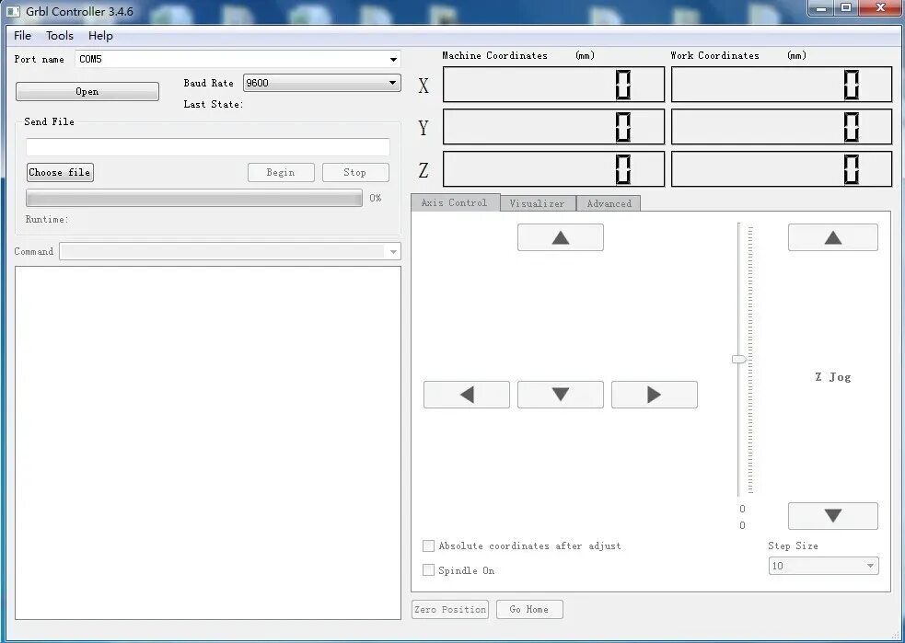This screenshot has width=905, height=643.
Task: Open the Help menu
Action: click(100, 36)
